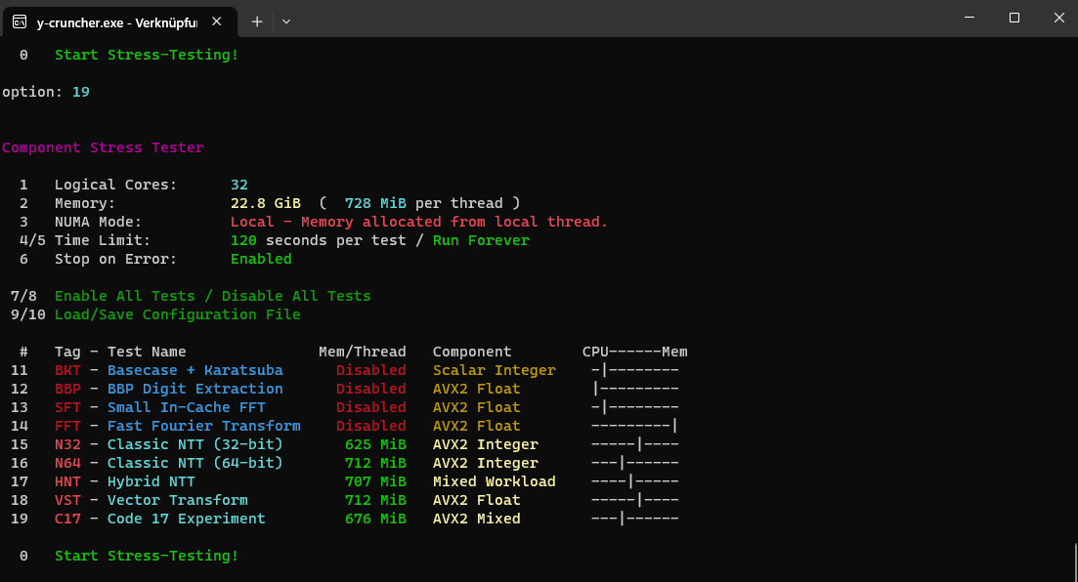Click 'BBP Digit Extraction' test name

[x=195, y=389]
